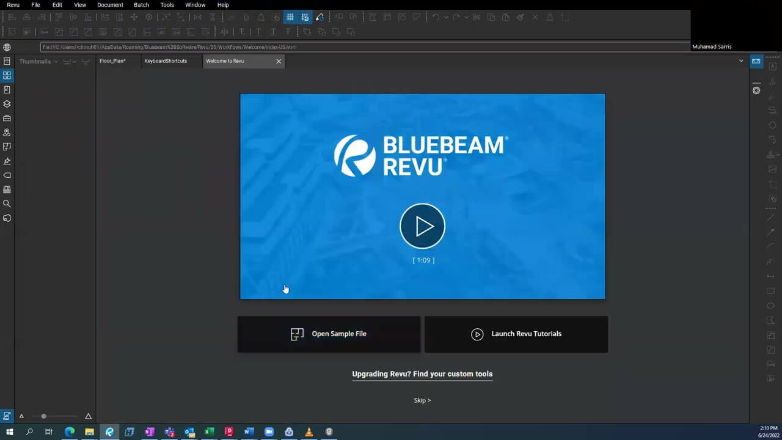Open the View menu
Viewport: 782px width, 440px height.
pyautogui.click(x=80, y=5)
